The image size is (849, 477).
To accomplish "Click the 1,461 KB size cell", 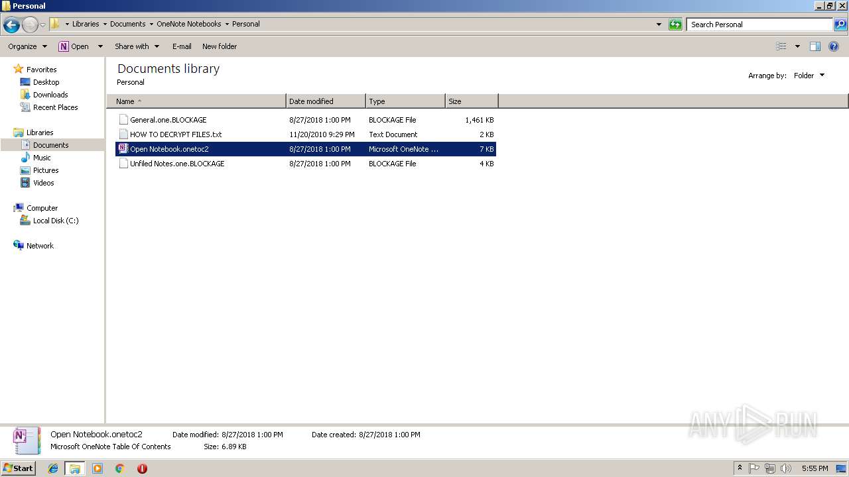I will pos(480,120).
